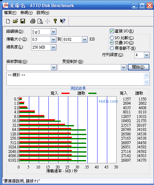The width and height of the screenshot is (154, 185).
Task: Open Print Preview from the toolbar
Action: [40, 21]
